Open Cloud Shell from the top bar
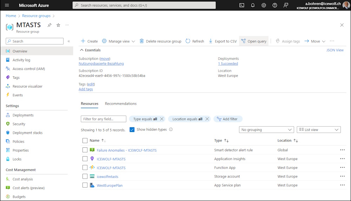 pos(242,5)
